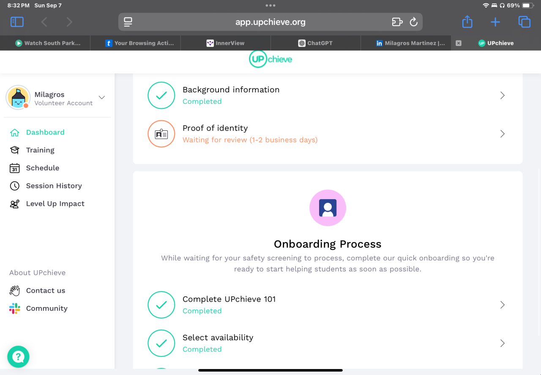
Task: Add a new tab with the plus icon
Action: (x=495, y=22)
